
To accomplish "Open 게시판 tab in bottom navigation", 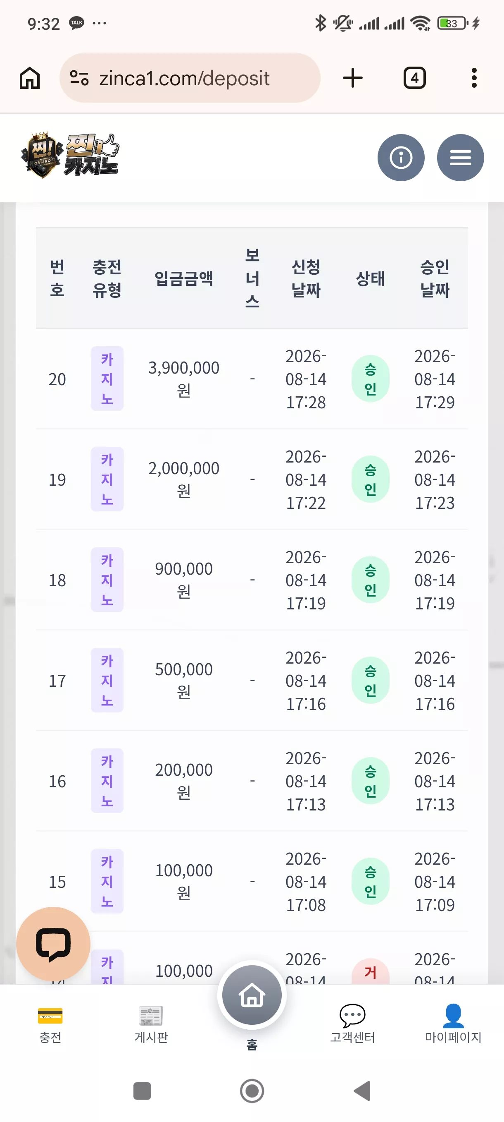I will tap(151, 1024).
